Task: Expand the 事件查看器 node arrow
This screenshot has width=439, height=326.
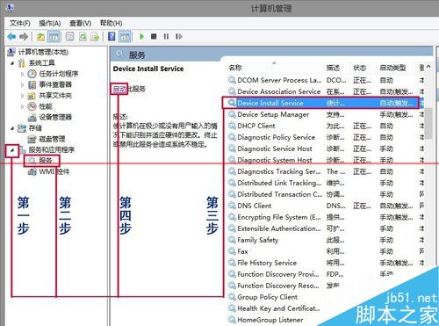Action: coord(23,84)
